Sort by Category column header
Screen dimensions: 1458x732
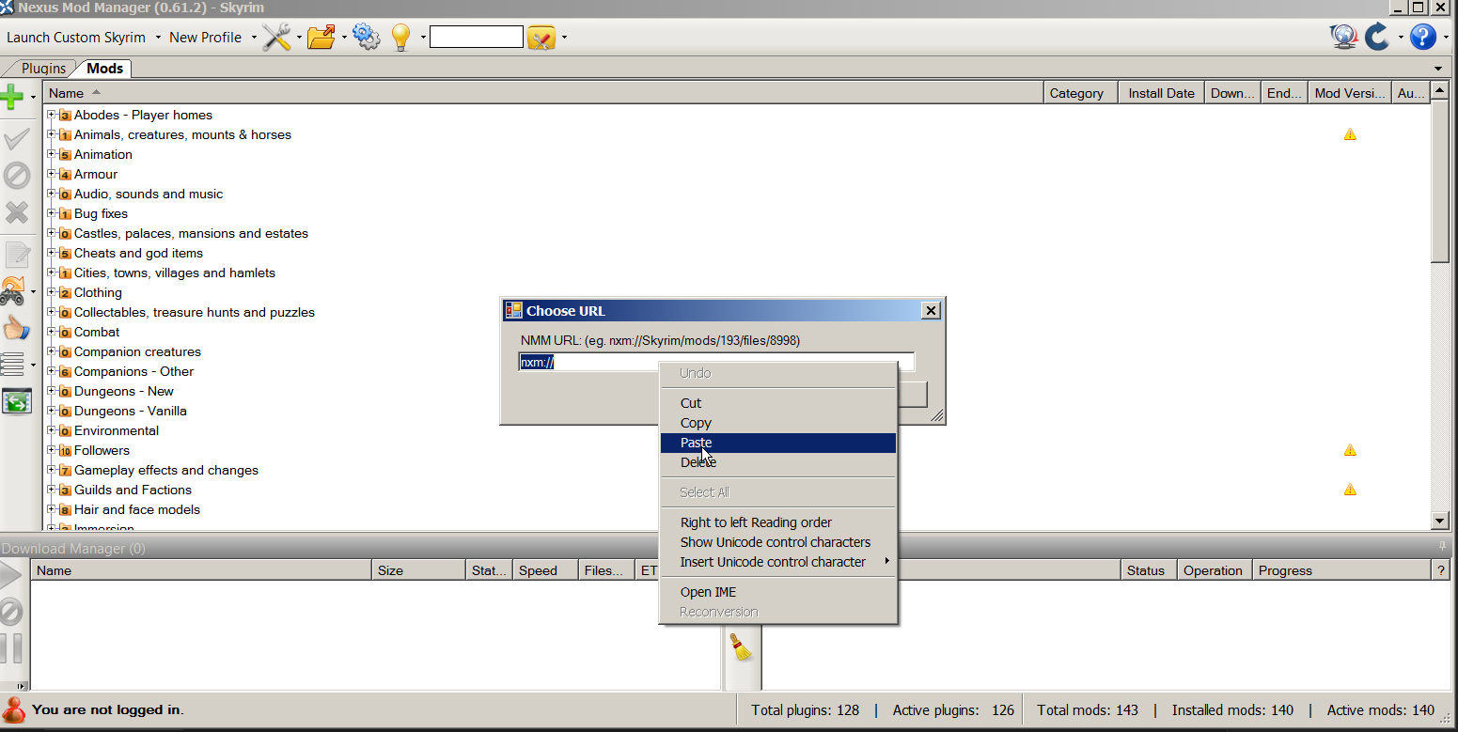[x=1081, y=93]
